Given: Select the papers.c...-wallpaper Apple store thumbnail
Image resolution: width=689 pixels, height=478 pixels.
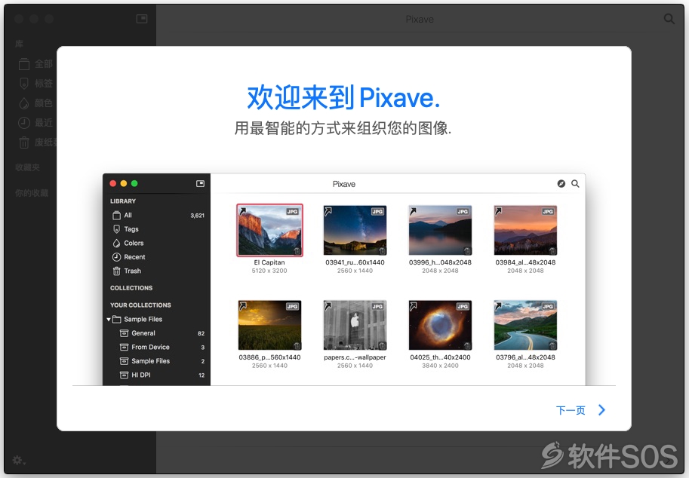Looking at the screenshot, I should click(x=355, y=325).
